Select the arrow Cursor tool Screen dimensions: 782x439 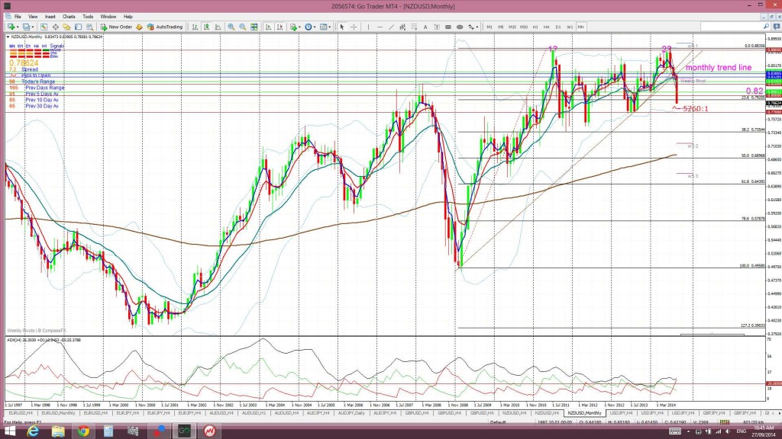tap(341, 27)
